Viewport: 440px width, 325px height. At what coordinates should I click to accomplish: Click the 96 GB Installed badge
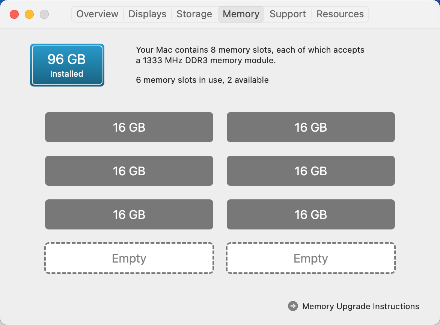tap(67, 65)
